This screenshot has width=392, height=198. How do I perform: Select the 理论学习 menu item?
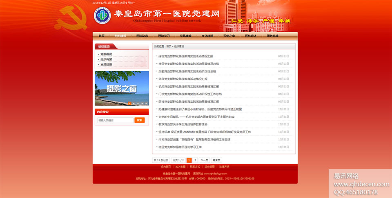164,36
